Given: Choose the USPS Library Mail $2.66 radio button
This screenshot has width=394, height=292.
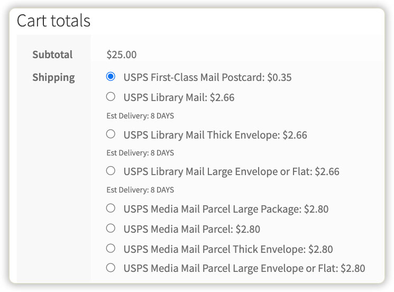Looking at the screenshot, I should (x=111, y=96).
